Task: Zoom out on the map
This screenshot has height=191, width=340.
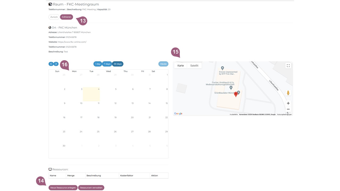Action: (x=288, y=109)
